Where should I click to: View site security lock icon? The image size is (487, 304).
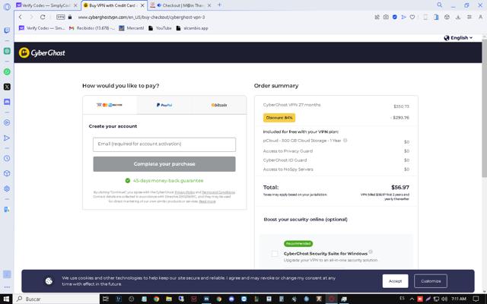(70, 17)
